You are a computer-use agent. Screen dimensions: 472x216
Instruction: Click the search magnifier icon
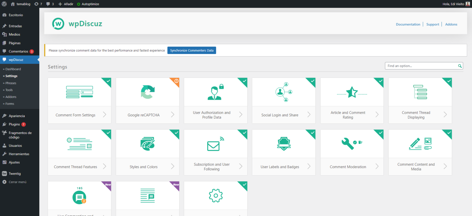460,66
